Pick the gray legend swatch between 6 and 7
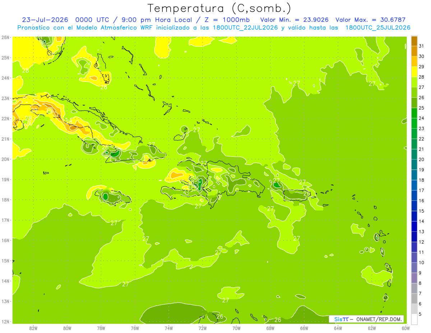 pos(414,299)
